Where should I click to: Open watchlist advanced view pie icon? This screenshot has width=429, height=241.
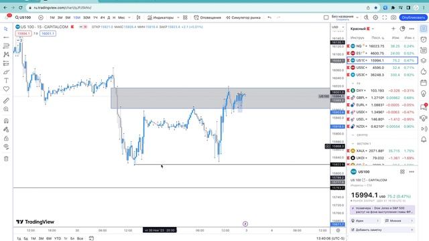pyautogui.click(x=402, y=29)
